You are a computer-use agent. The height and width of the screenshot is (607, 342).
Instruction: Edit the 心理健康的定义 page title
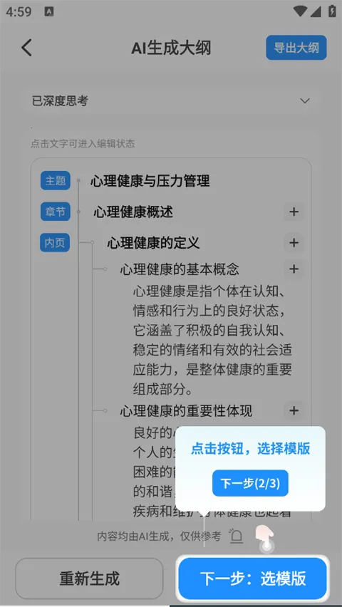pos(153,243)
